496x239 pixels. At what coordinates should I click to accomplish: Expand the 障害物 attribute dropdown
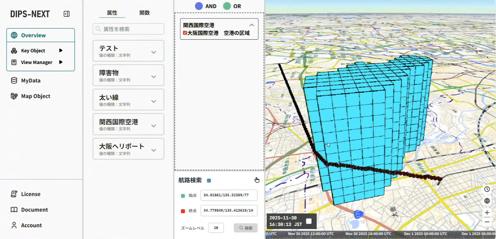(x=153, y=77)
